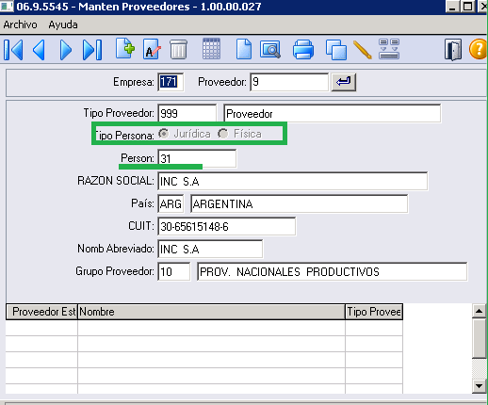
Task: Open help question mark icon
Action: point(478,50)
